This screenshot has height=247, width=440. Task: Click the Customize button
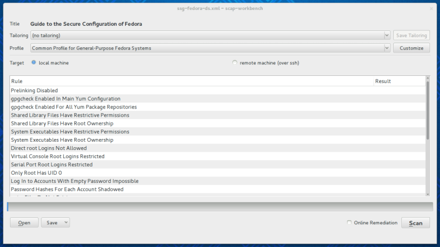click(x=411, y=48)
